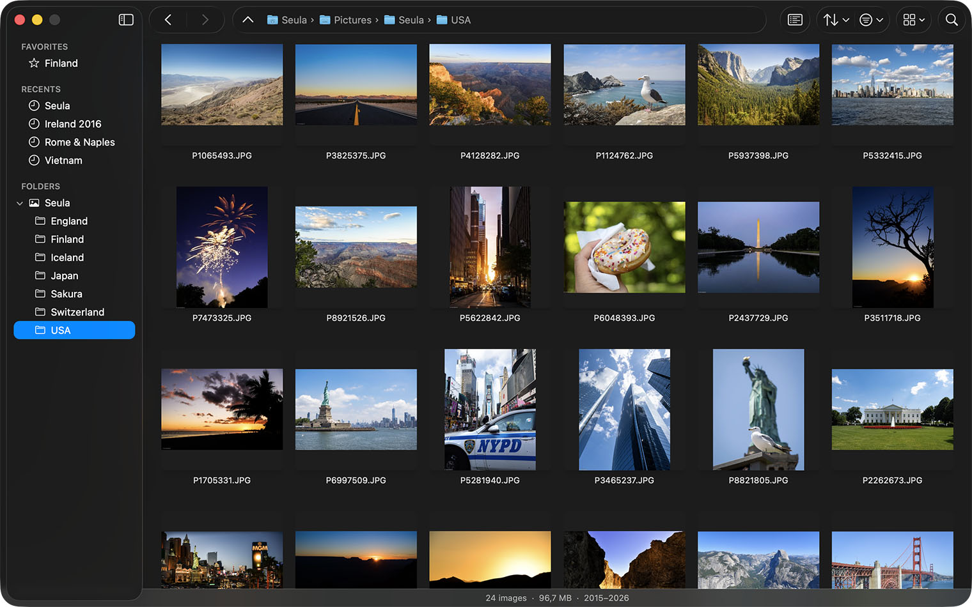Select the Japan folder
Image resolution: width=972 pixels, height=607 pixels.
pyautogui.click(x=74, y=275)
